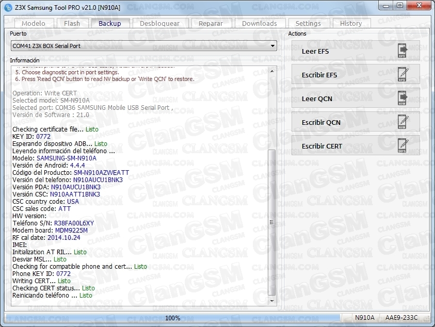Screen dimensions: 435x327
Task: Click the pencil icon on Escribir CERT
Action: (x=403, y=145)
